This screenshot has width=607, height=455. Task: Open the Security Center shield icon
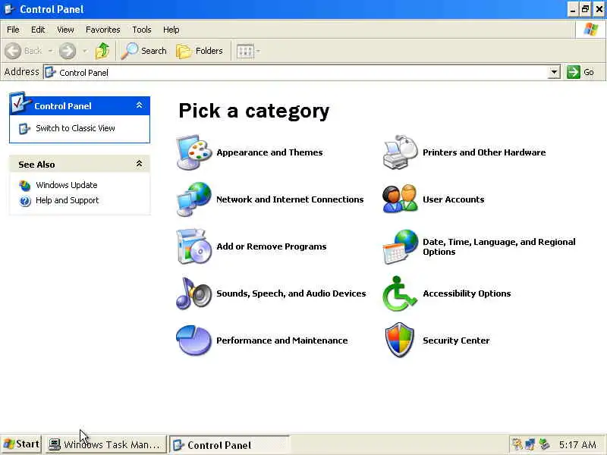click(x=401, y=340)
